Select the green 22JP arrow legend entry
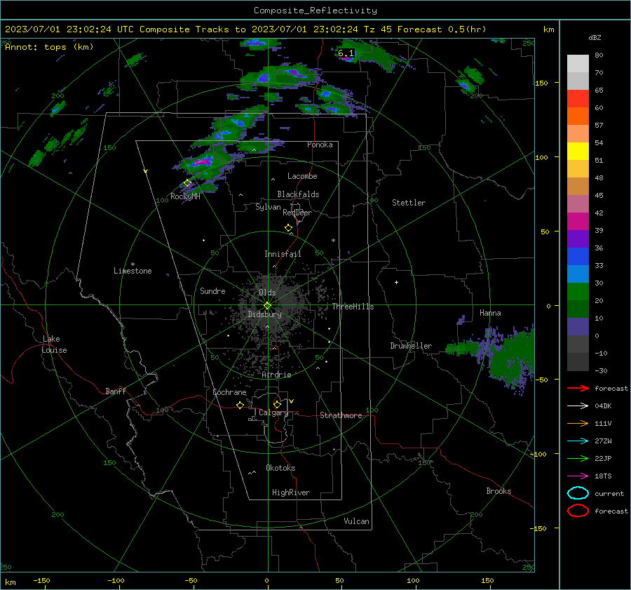The height and width of the screenshot is (590, 631). coord(578,458)
